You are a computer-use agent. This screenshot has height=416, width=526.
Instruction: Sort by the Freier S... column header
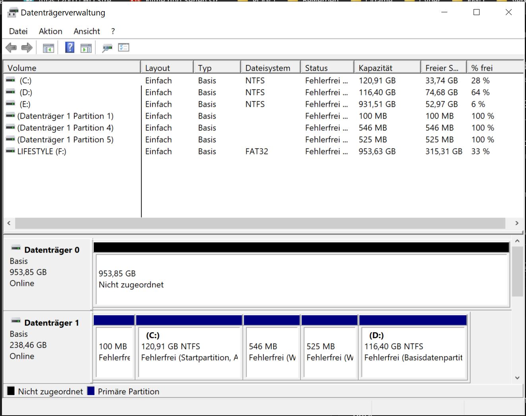444,68
